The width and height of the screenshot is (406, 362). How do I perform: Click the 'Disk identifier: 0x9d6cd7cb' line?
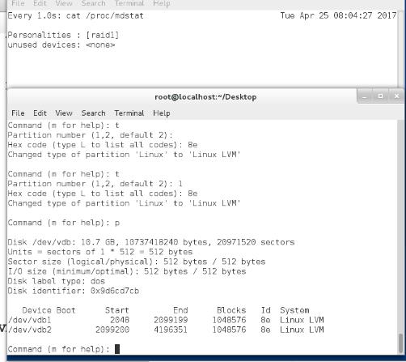coord(74,291)
